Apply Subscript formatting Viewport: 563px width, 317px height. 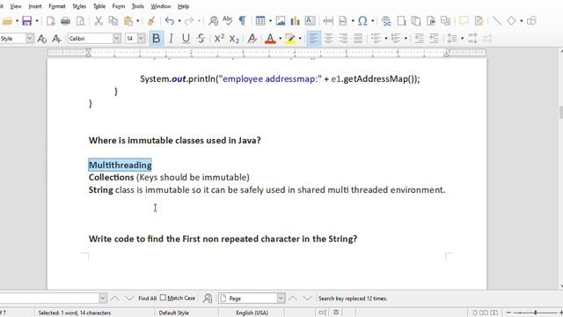[x=234, y=39]
